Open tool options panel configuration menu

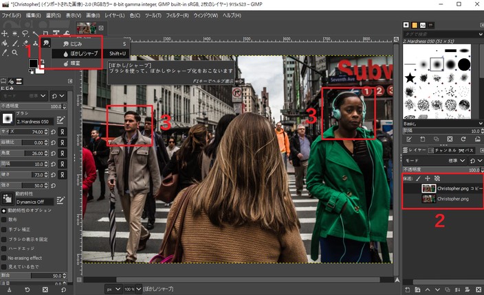coord(70,81)
